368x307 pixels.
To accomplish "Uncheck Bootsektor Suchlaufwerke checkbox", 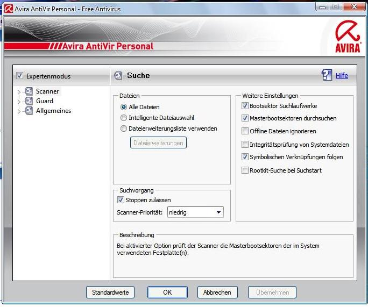I will point(245,106).
